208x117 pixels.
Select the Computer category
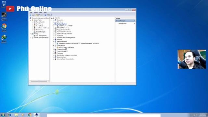coord(60,20)
